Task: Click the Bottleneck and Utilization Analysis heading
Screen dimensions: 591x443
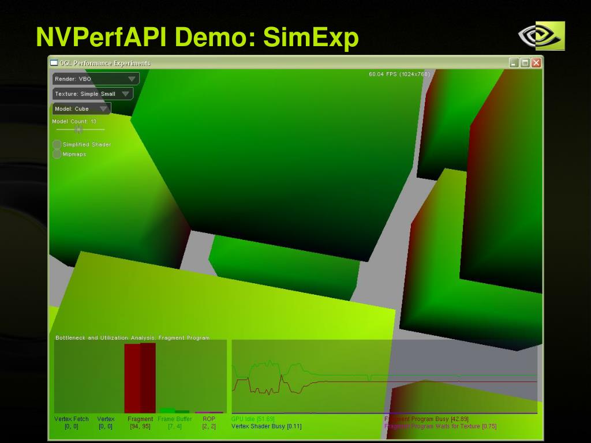Action: point(132,338)
